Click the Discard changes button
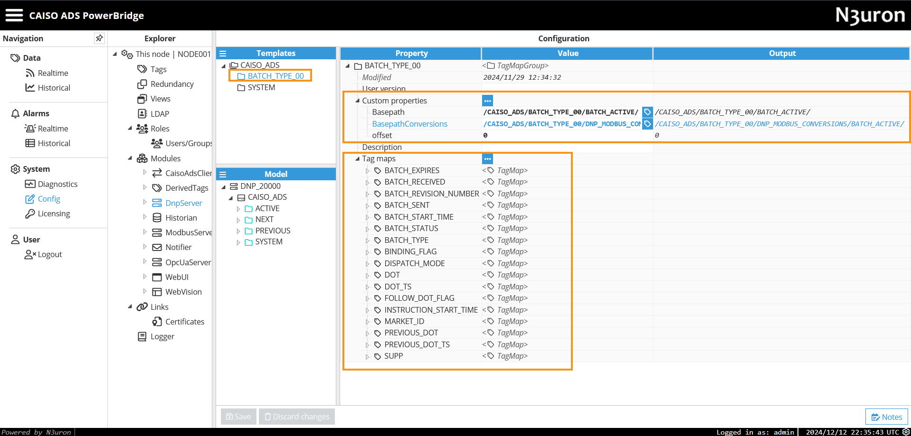Image resolution: width=911 pixels, height=436 pixels. (x=297, y=417)
